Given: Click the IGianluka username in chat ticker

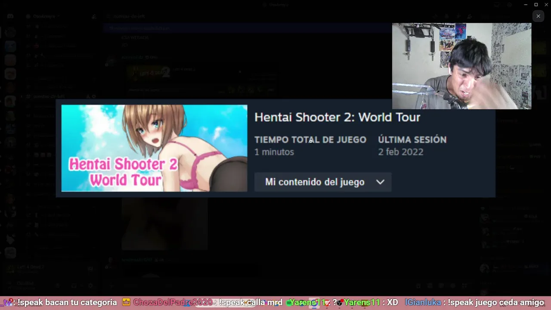Looking at the screenshot, I should 423,303.
